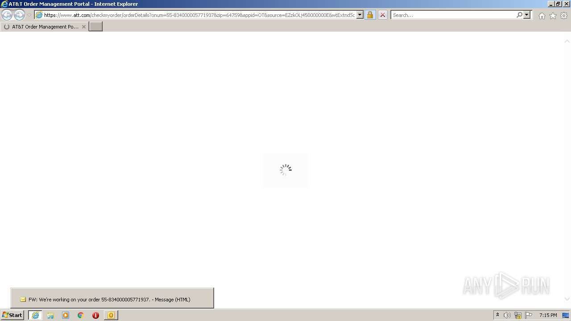
Task: Open the search provider dropdown arrow
Action: [x=527, y=15]
